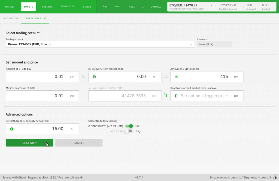Enable BSQ as trade fee currency
This screenshot has height=181, width=279.
pos(129,131)
